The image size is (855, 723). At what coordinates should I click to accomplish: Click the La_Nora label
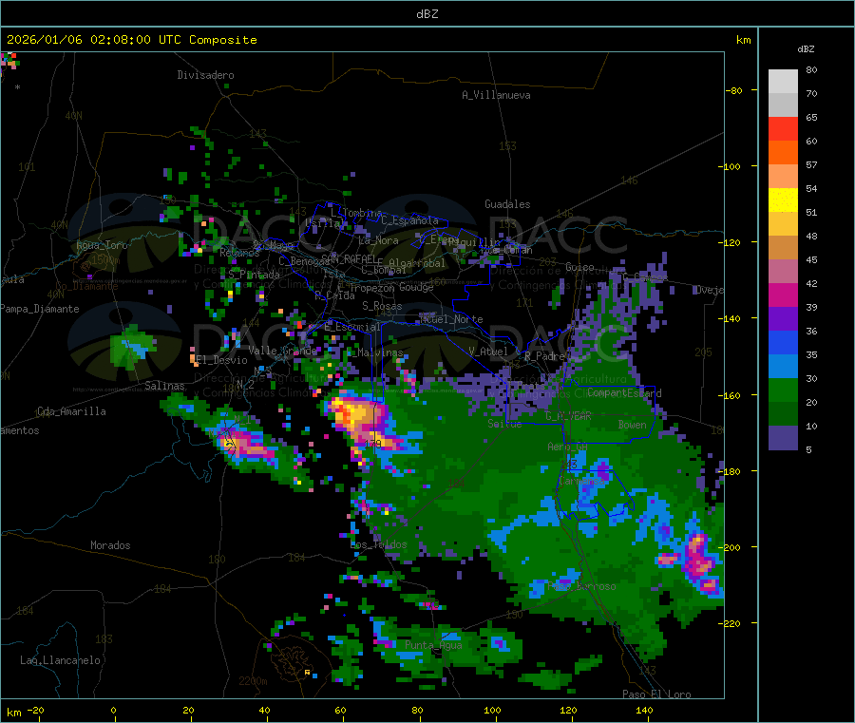[378, 240]
